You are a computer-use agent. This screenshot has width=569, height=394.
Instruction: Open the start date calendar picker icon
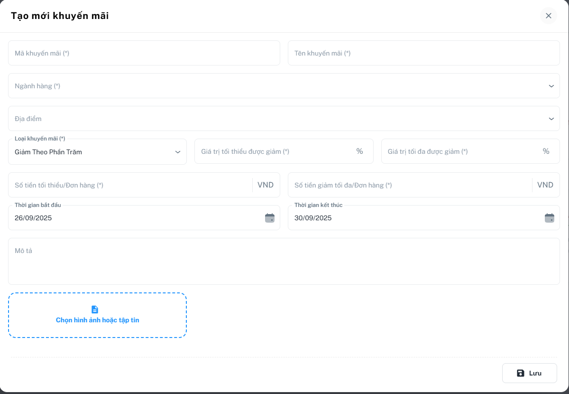(269, 218)
